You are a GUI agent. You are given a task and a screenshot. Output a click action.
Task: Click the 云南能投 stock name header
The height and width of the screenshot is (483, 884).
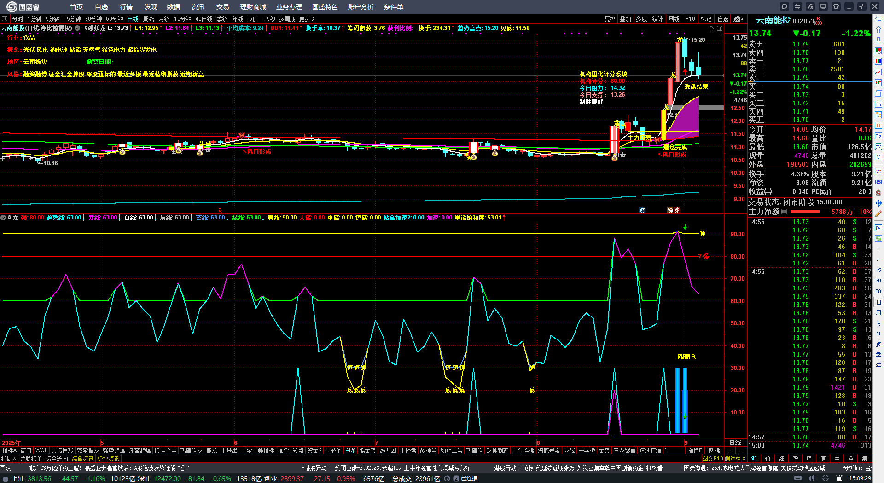773,20
